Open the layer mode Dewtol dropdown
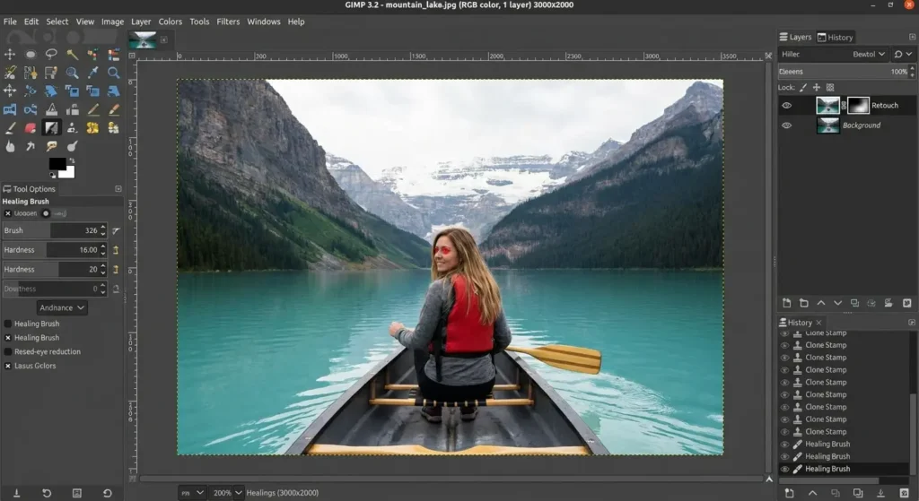Viewport: 919px width, 501px height. tap(868, 54)
